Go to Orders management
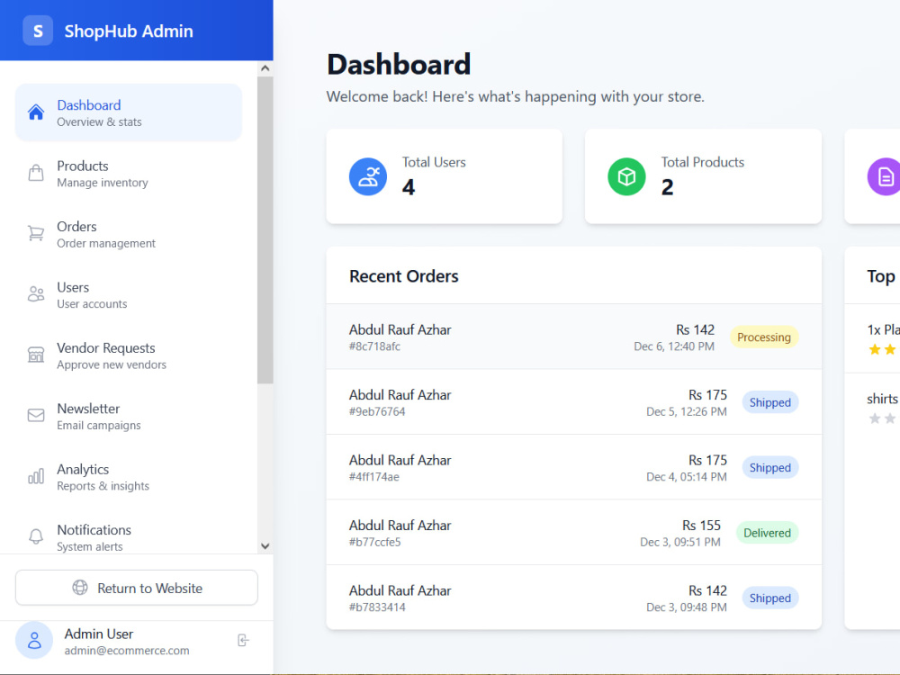Screen dimensions: 900x675 129,234
